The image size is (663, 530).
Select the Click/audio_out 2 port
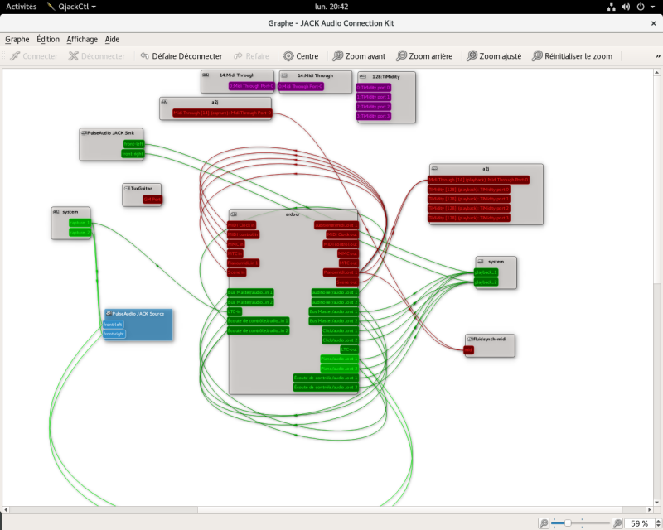click(341, 340)
